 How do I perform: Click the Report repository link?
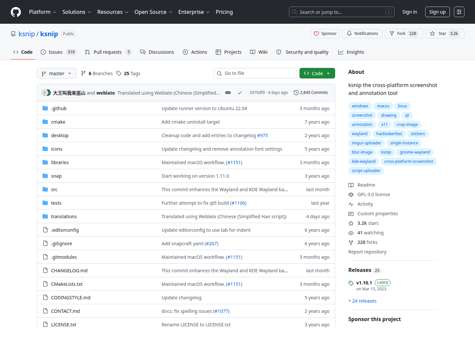click(367, 252)
